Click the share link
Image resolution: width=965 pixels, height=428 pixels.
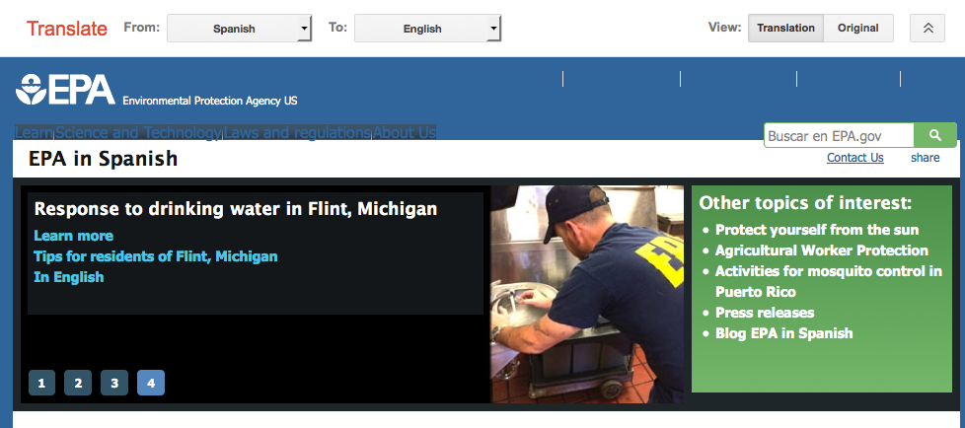point(925,158)
